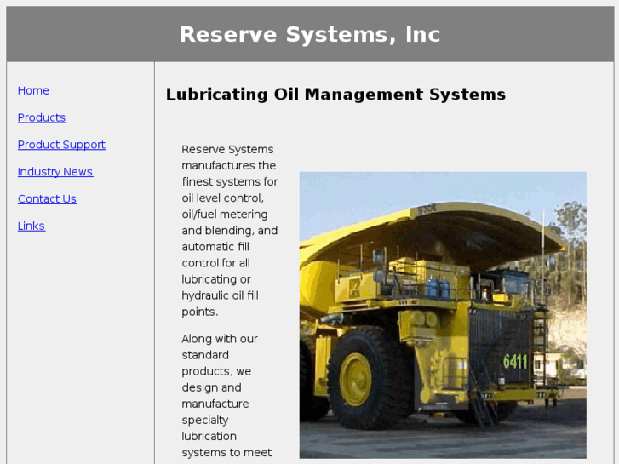Click the Lubricating Oil Management Systems heading
This screenshot has width=619, height=464.
click(x=335, y=95)
